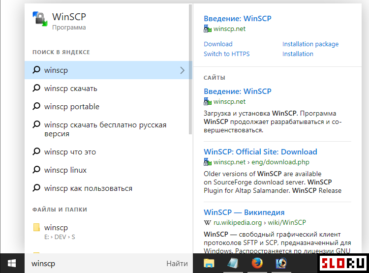
Task: Open the media player taskbar icon
Action: pos(281,263)
